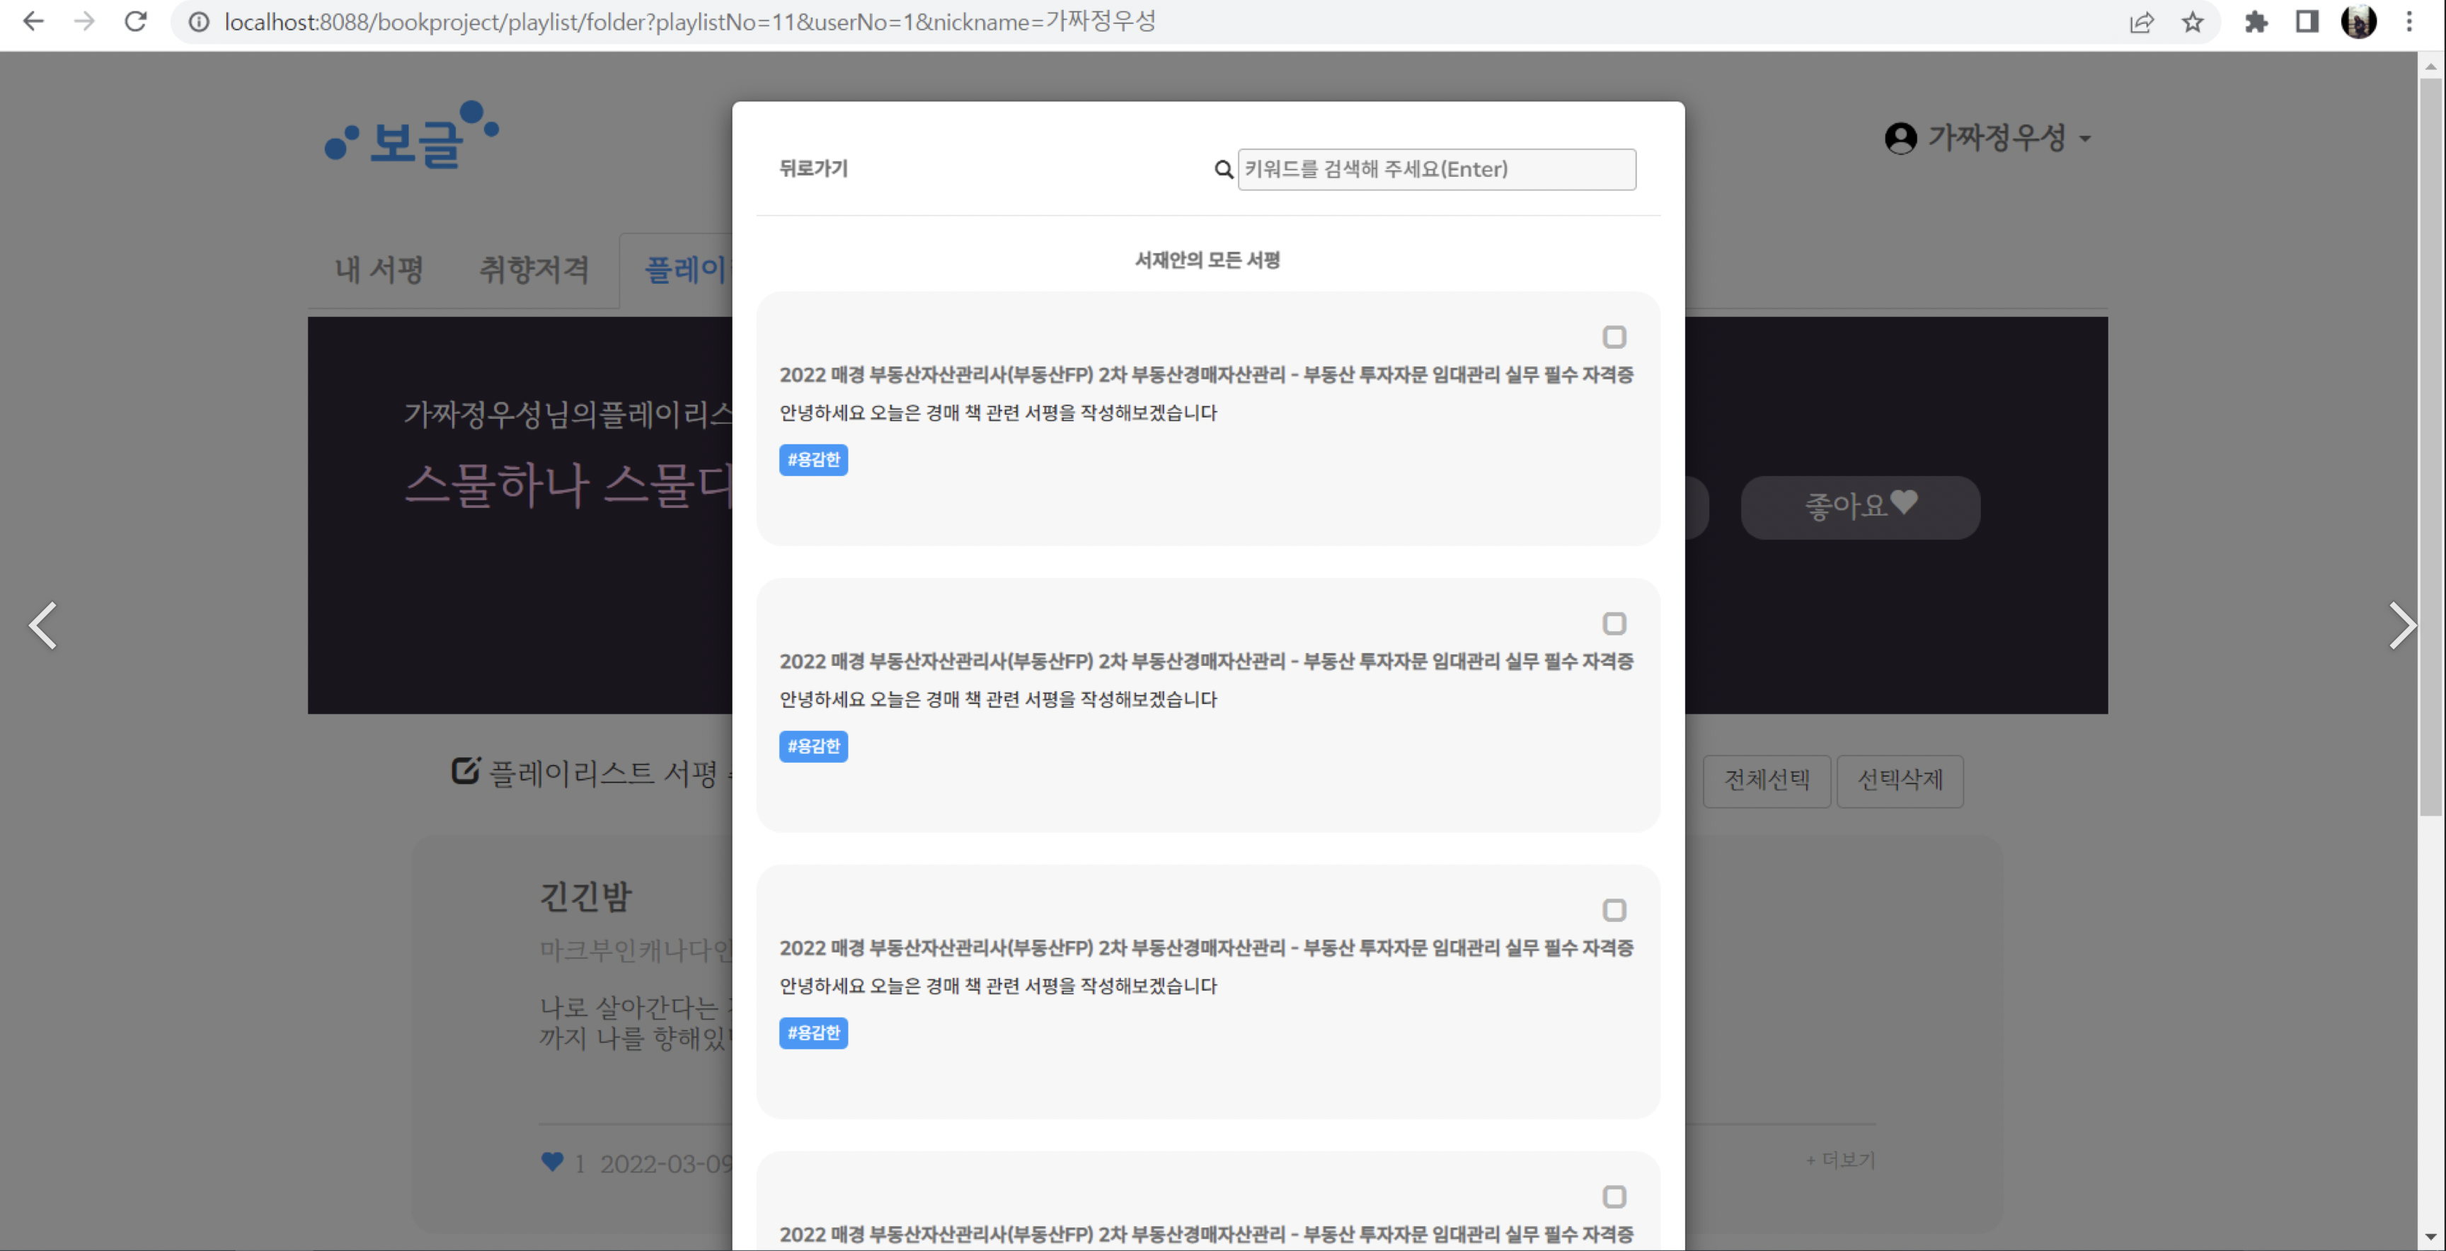The height and width of the screenshot is (1251, 2446).
Task: Go to next slide with right chevron
Action: (2402, 625)
